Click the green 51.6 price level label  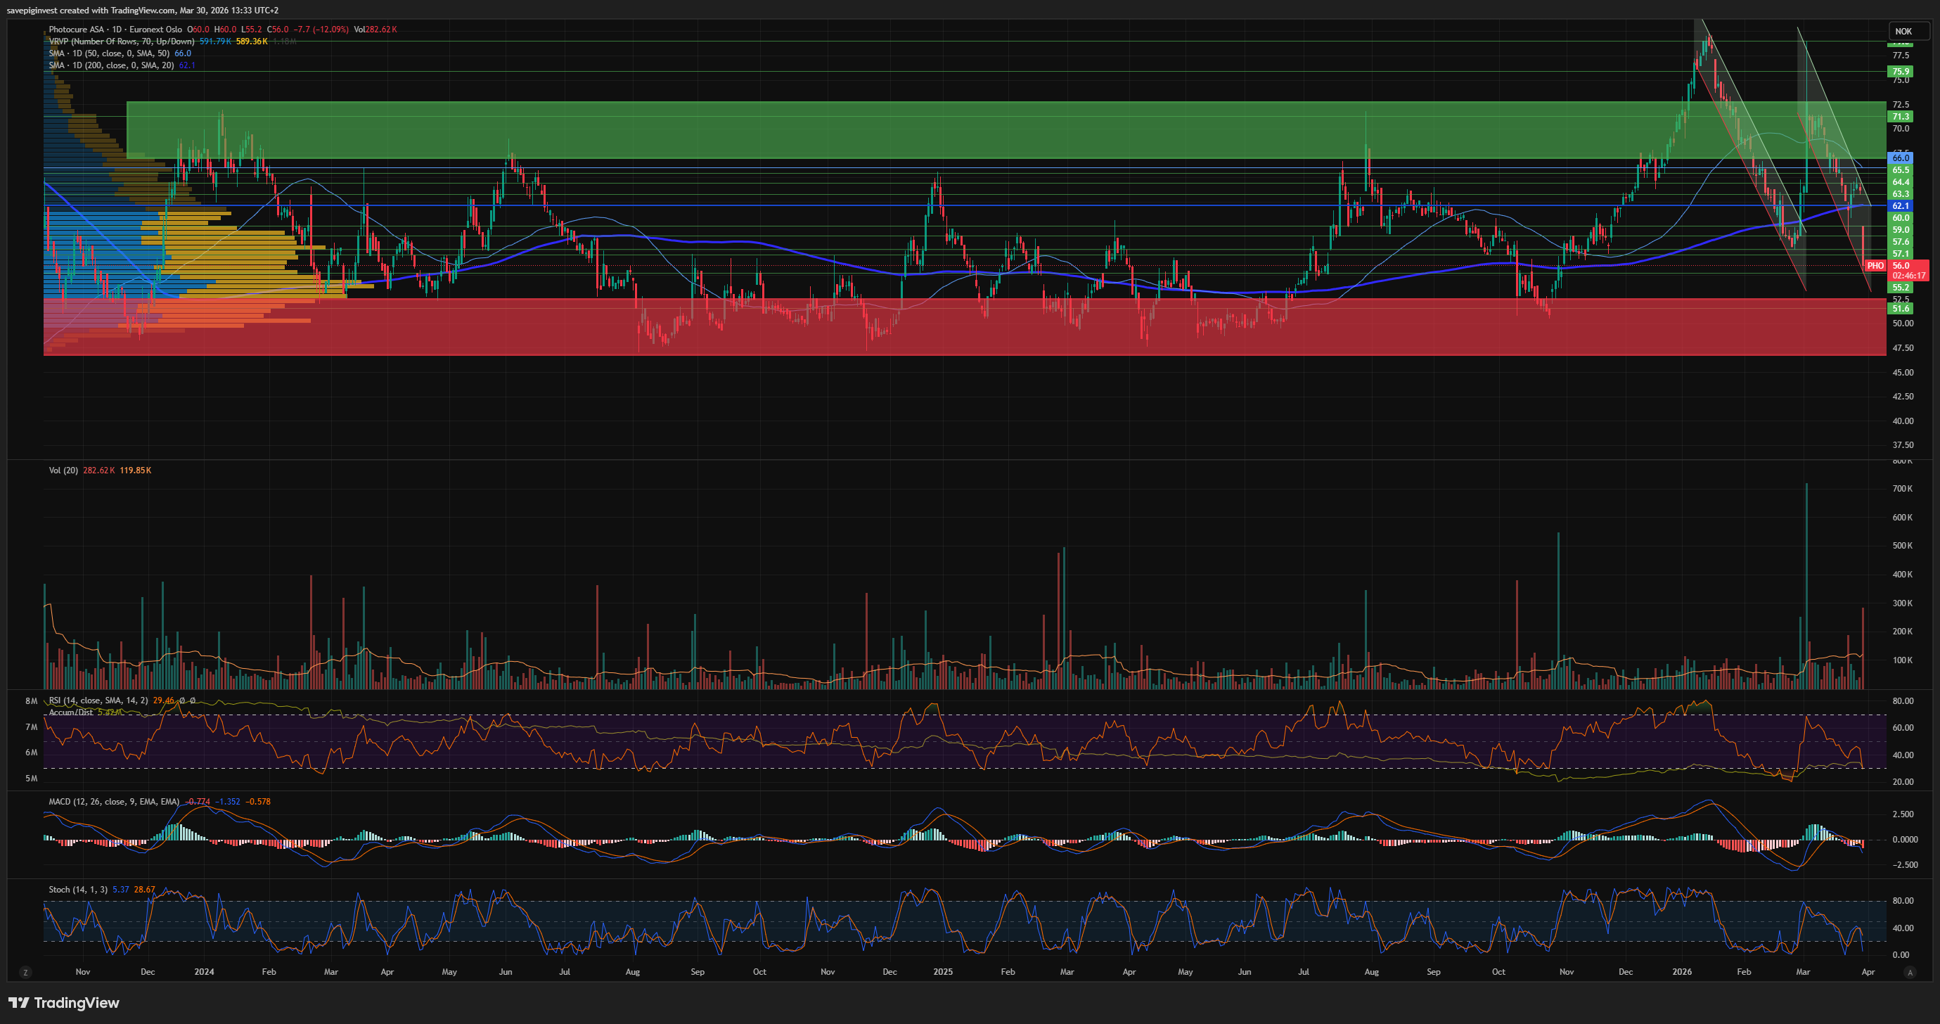coord(1901,308)
